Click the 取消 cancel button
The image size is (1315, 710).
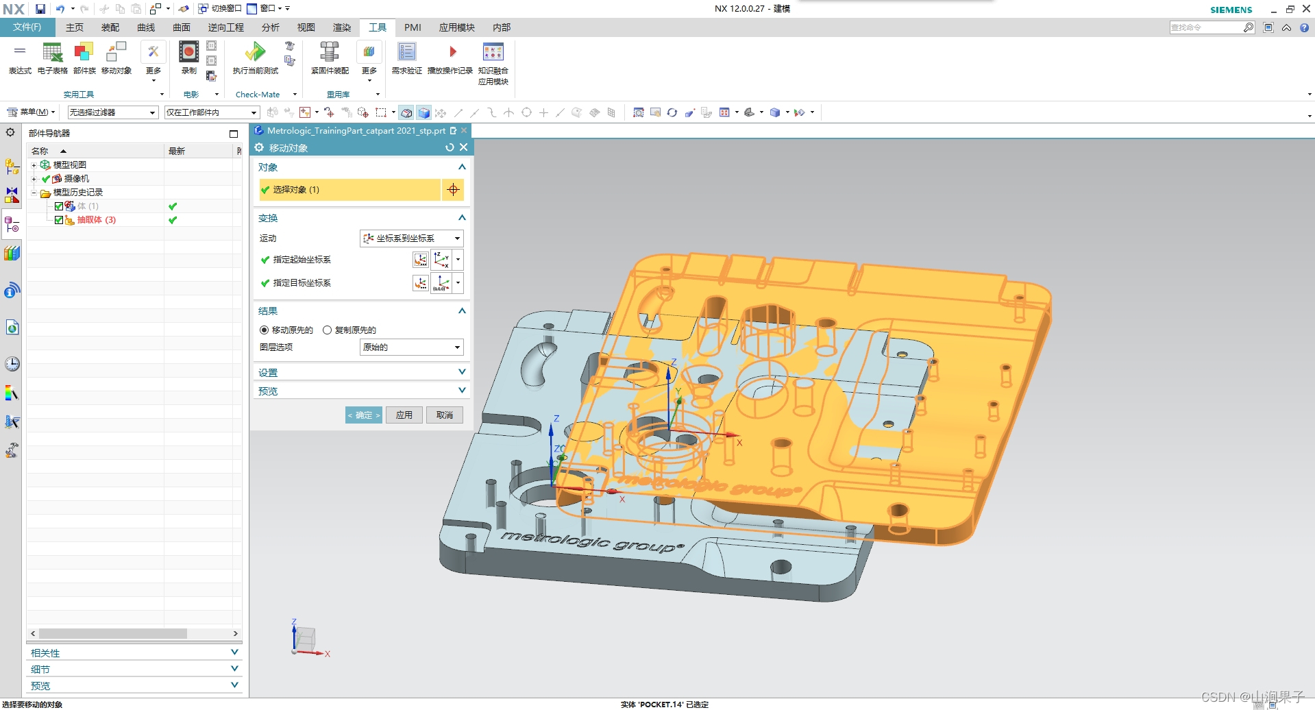(445, 415)
